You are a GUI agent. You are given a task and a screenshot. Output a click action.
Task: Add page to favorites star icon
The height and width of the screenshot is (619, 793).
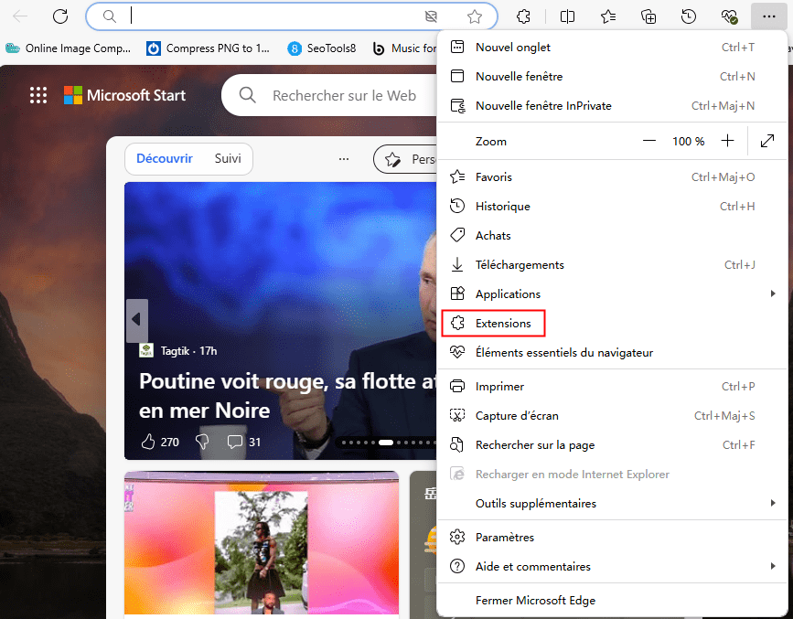475,16
